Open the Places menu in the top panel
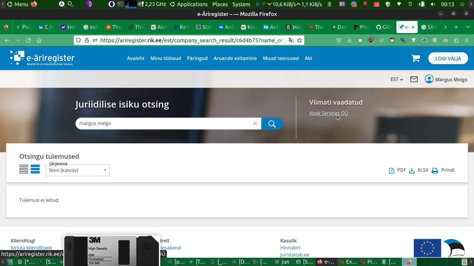The height and width of the screenshot is (266, 474). [x=220, y=4]
